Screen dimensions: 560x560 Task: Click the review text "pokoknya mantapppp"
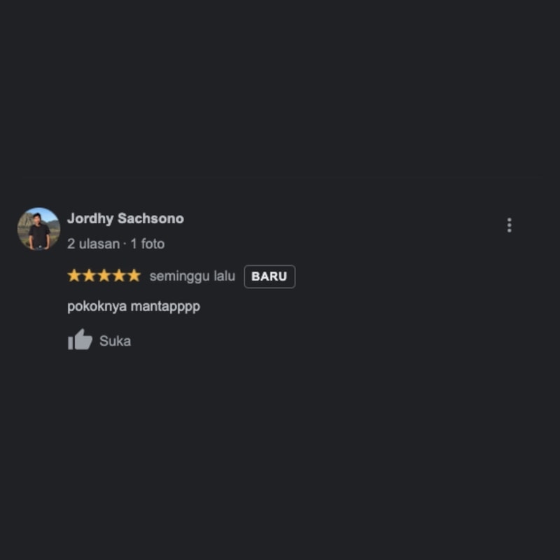(x=134, y=307)
